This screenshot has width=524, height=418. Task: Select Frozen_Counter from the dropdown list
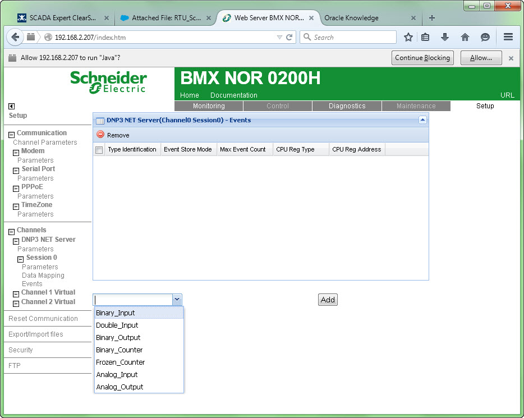[139, 362]
